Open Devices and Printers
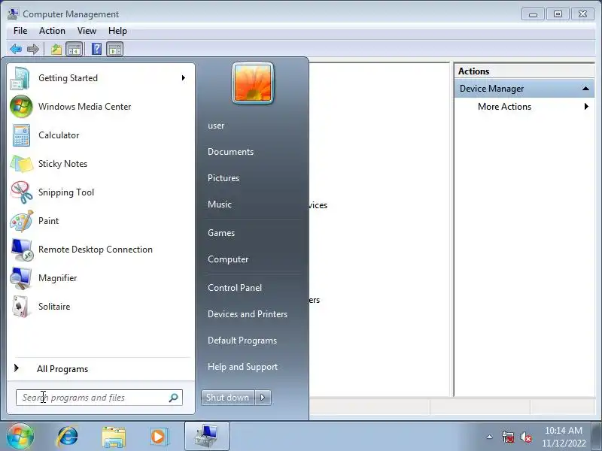Image resolution: width=602 pixels, height=451 pixels. point(248,314)
